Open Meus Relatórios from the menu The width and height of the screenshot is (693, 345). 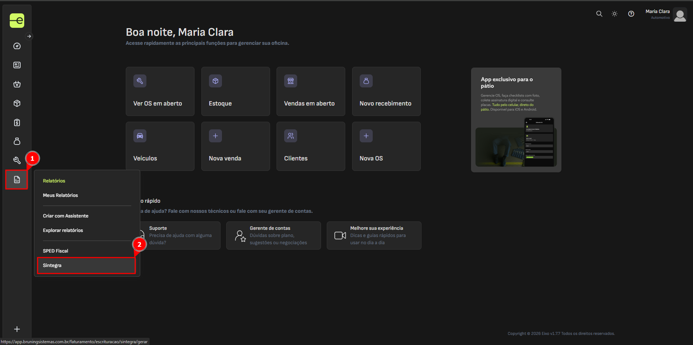pyautogui.click(x=60, y=195)
